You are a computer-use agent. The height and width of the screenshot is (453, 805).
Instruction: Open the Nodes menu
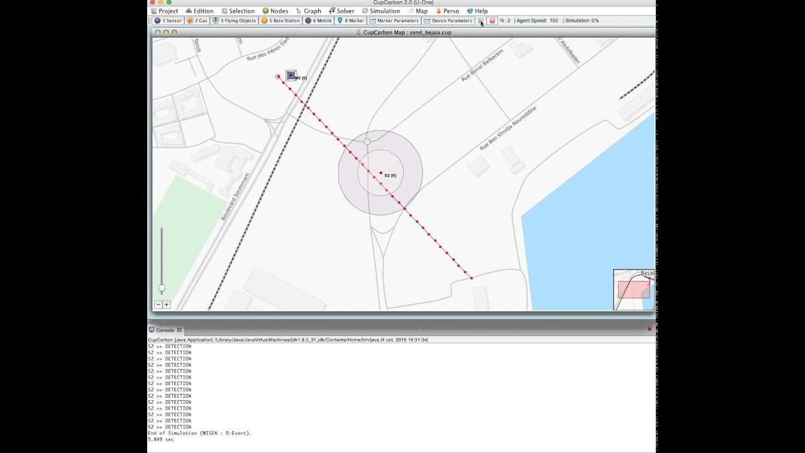[275, 11]
